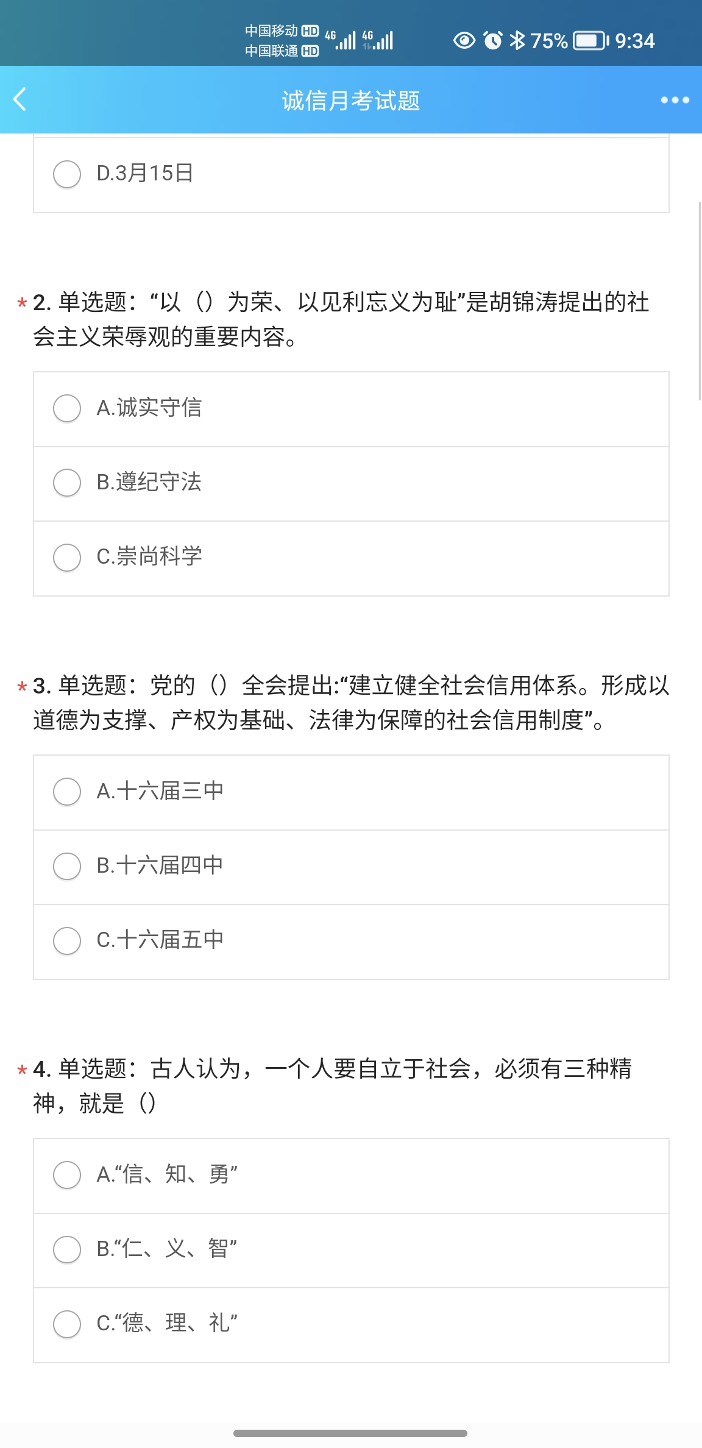Tap the bottom home gesture bar
This screenshot has width=702, height=1448.
click(350, 1433)
